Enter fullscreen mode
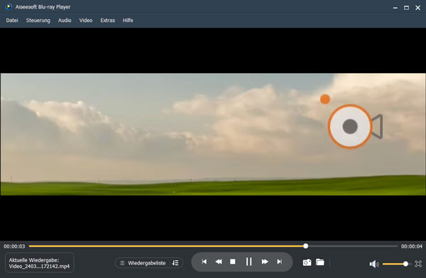This screenshot has width=426, height=278. pos(418,264)
